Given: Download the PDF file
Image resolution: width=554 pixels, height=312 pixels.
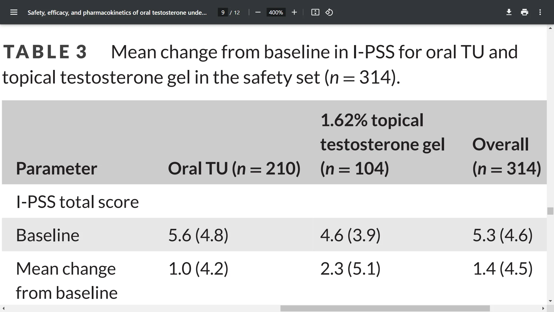Looking at the screenshot, I should point(509,12).
